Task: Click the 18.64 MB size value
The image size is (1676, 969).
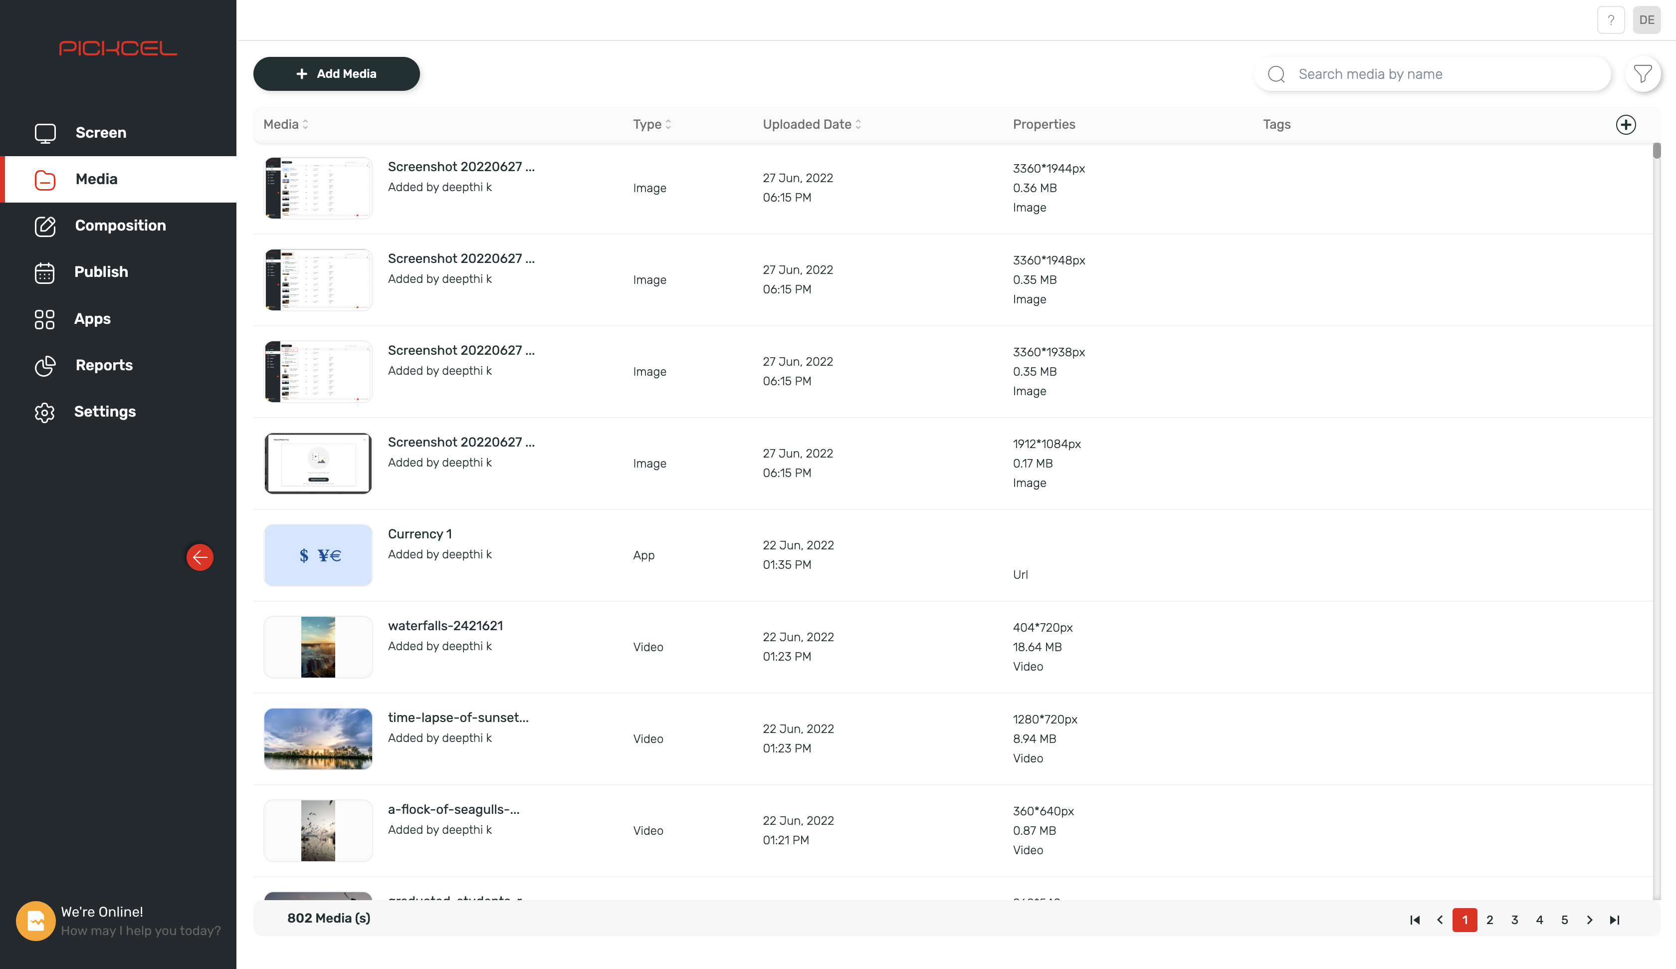Action: click(1037, 647)
